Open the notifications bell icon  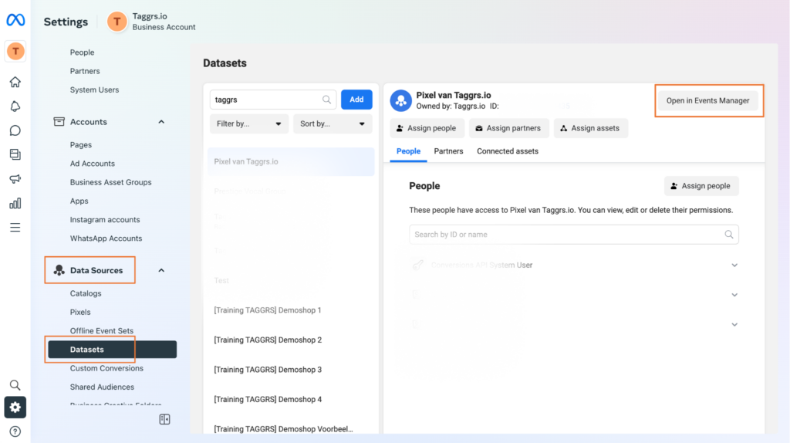coord(15,107)
